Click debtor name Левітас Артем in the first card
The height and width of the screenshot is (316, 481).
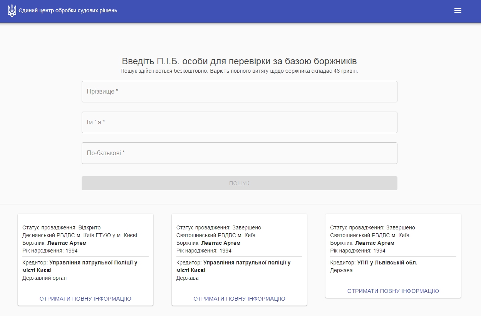point(67,243)
